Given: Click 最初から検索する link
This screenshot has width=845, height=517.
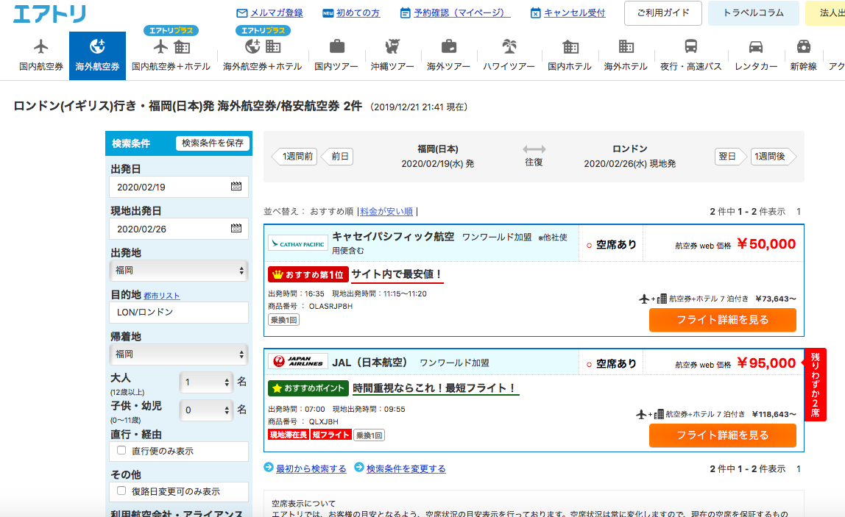Looking at the screenshot, I should tap(311, 468).
